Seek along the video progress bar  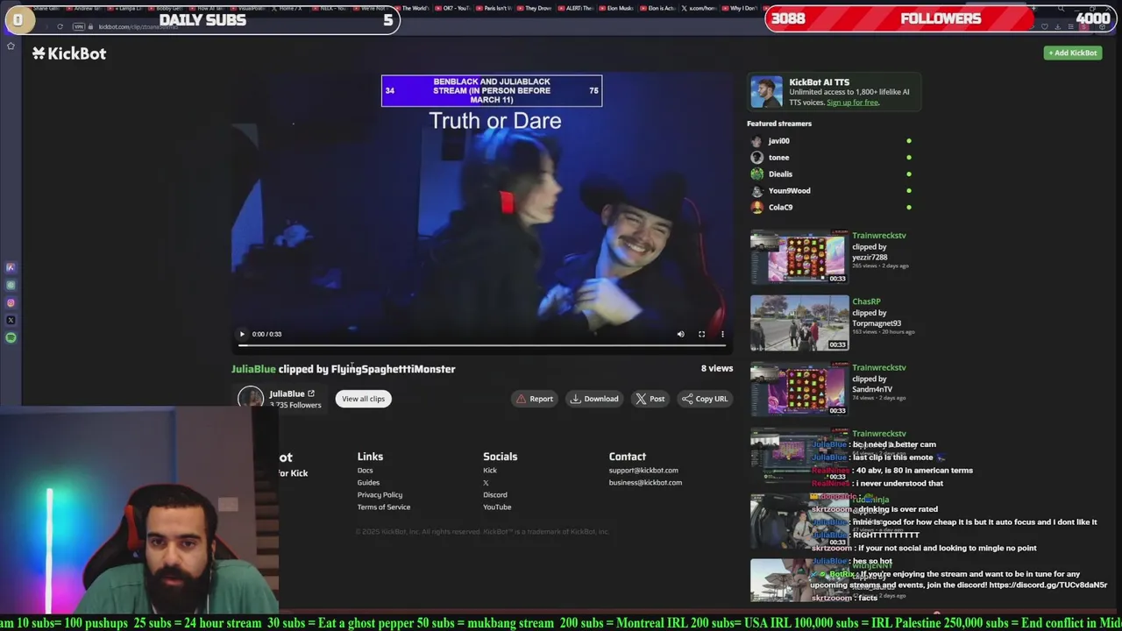point(481,345)
